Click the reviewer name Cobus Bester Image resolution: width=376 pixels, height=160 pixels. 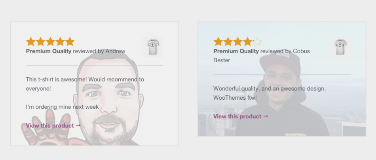pyautogui.click(x=301, y=51)
